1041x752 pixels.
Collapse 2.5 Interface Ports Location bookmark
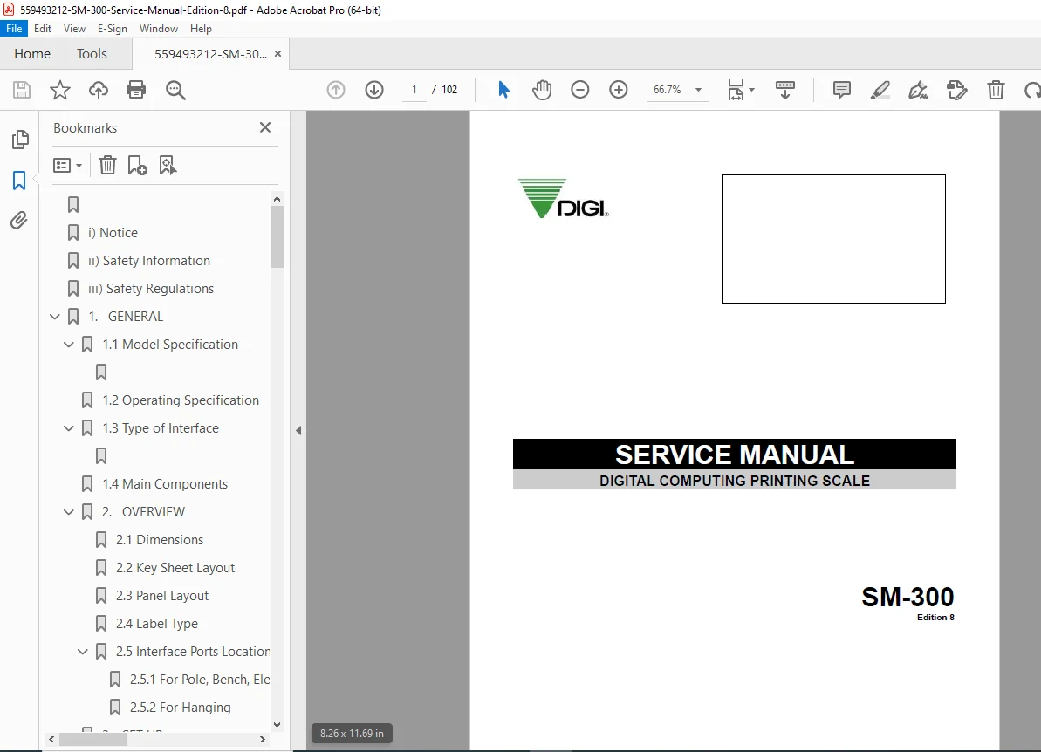tap(82, 652)
